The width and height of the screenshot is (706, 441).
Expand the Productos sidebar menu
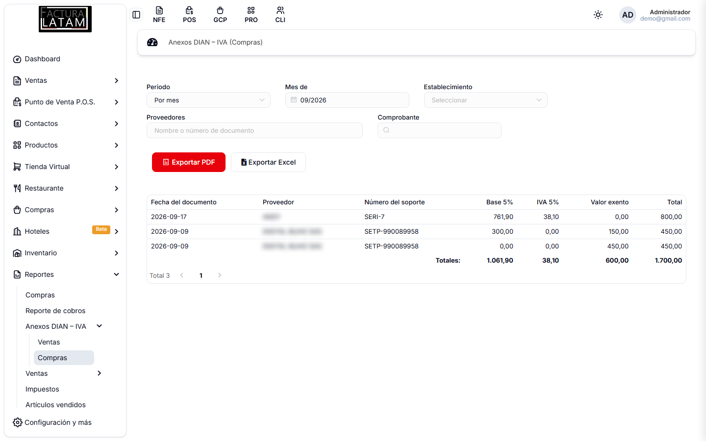[x=66, y=145]
